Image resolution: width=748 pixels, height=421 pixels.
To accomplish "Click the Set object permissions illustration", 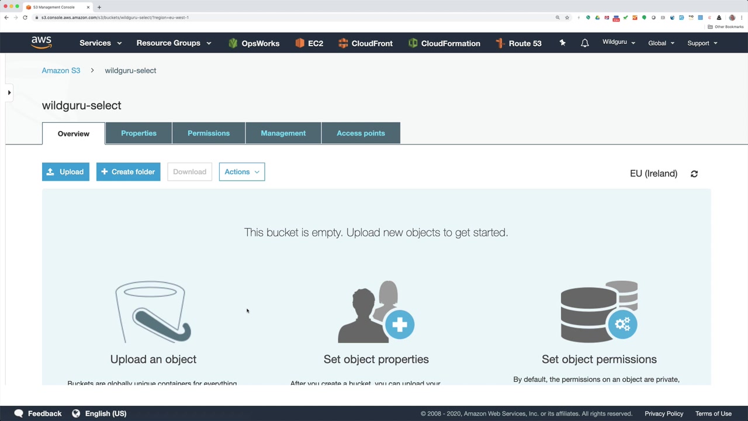I will point(599,310).
